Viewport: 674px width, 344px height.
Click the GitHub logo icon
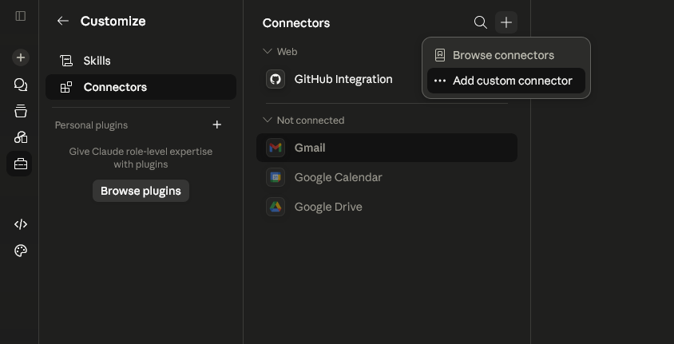276,79
